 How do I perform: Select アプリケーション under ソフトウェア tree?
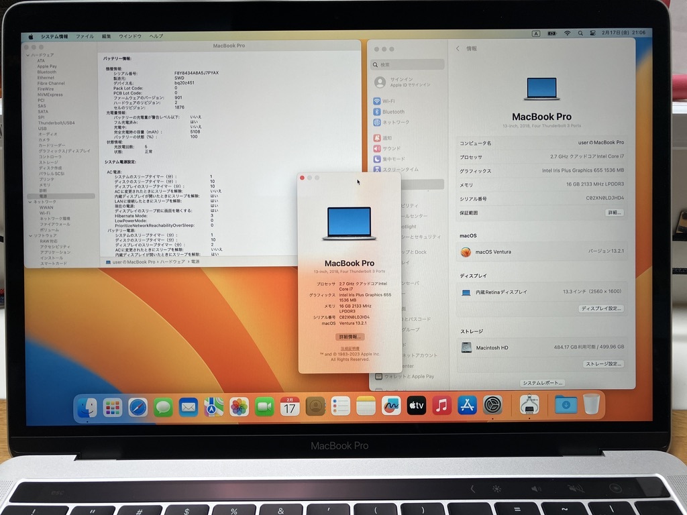[56, 252]
